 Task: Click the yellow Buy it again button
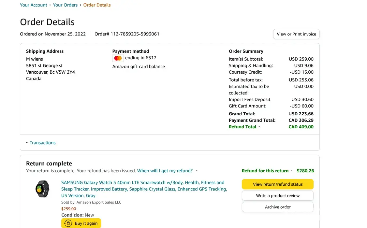81,223
